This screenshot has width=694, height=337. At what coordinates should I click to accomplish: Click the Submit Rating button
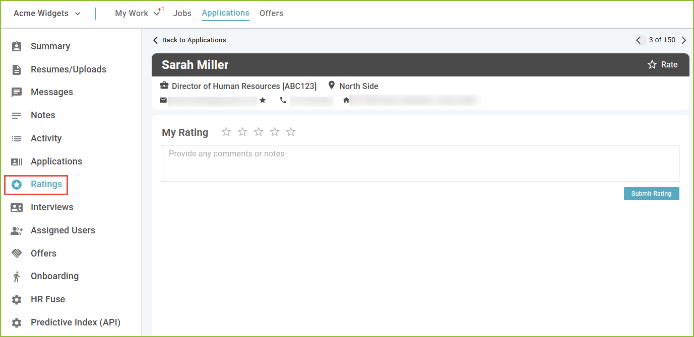point(651,194)
